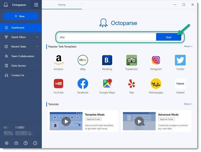Click the Advanced Mode Beginner Guide tag

[166, 119]
